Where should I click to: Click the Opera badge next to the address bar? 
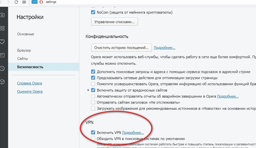(x=40, y=2)
